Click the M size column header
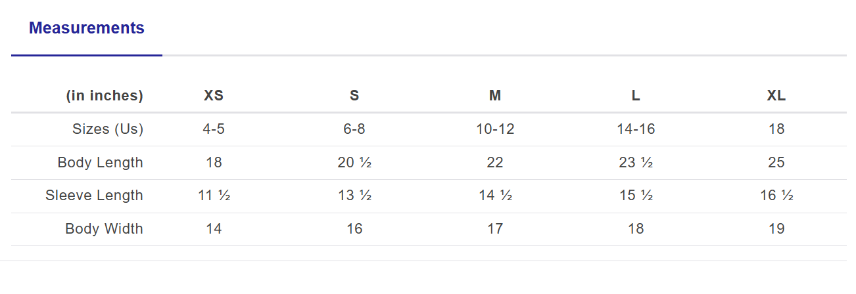This screenshot has width=856, height=294. 495,96
